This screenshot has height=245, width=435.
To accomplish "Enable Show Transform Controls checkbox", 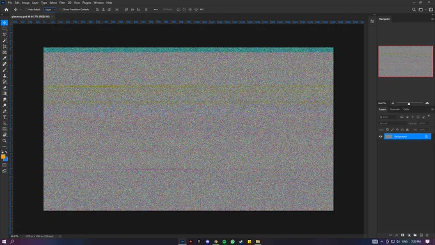I will pyautogui.click(x=61, y=10).
